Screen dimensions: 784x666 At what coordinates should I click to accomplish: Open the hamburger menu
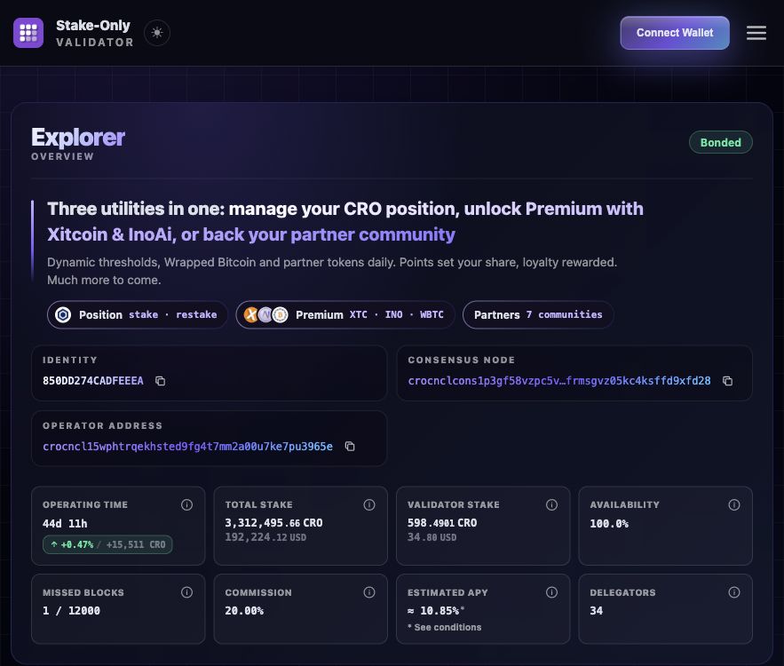tap(756, 33)
